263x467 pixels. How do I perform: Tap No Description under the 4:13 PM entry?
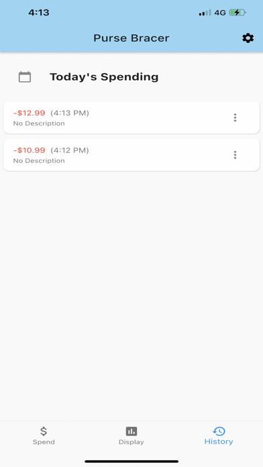pos(39,123)
